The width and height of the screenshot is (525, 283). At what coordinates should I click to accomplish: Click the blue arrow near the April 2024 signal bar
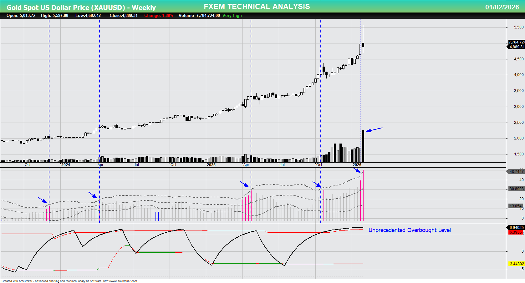pyautogui.click(x=95, y=196)
